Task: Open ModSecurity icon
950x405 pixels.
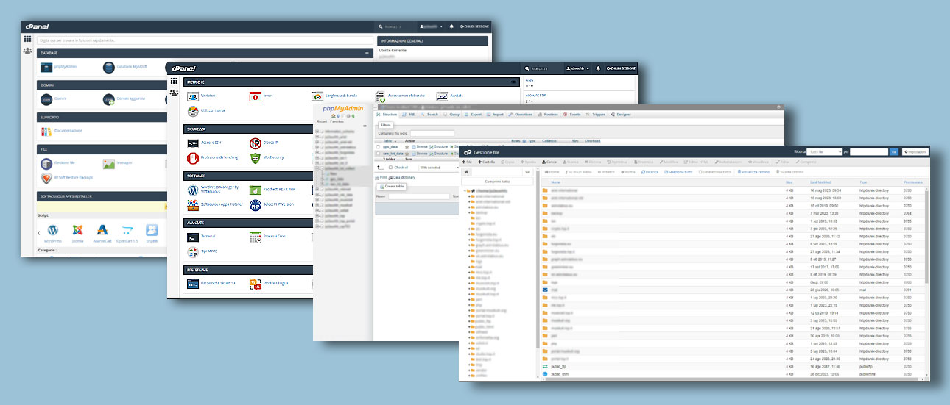Action: (x=256, y=158)
